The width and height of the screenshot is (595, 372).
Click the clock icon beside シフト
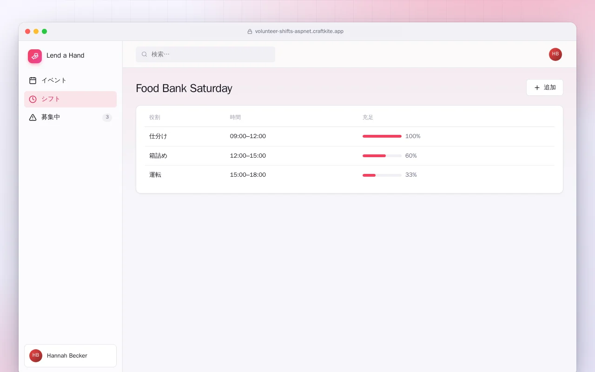pyautogui.click(x=33, y=99)
